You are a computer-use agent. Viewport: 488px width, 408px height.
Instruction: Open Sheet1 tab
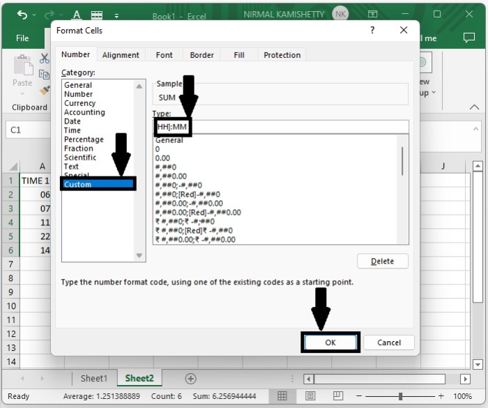click(x=94, y=378)
